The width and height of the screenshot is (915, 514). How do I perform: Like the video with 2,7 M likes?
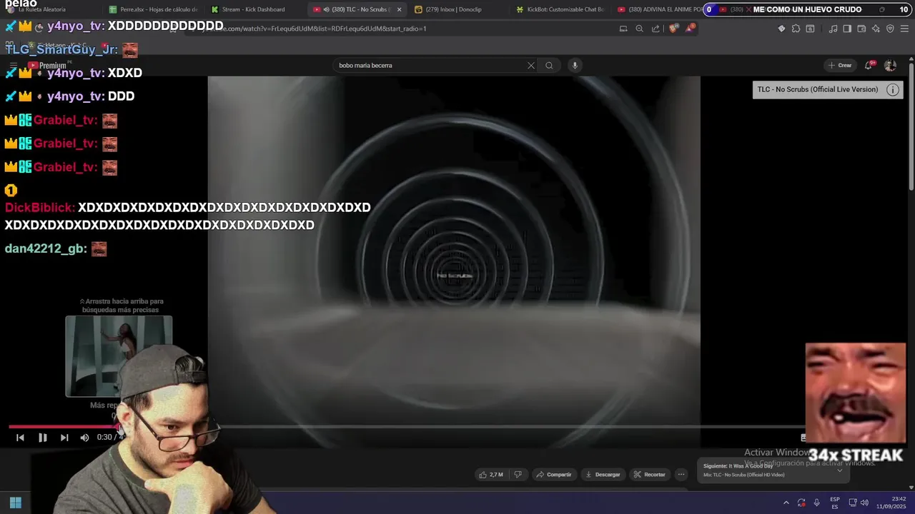pyautogui.click(x=492, y=475)
